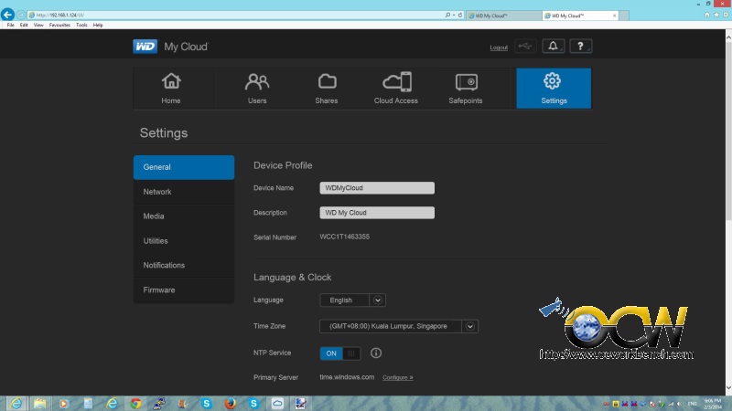Click the Description input field
This screenshot has height=411, width=732.
(x=377, y=213)
